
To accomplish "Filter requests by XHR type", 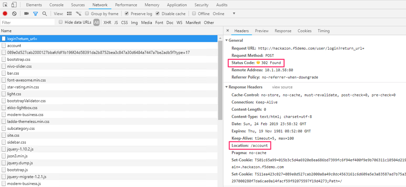I will (x=107, y=23).
